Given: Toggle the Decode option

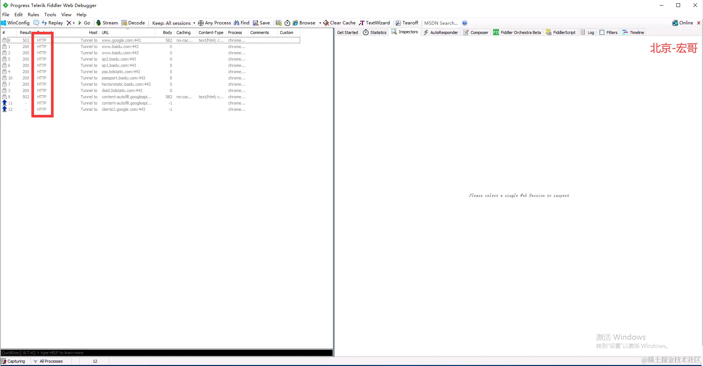Looking at the screenshot, I should 133,23.
